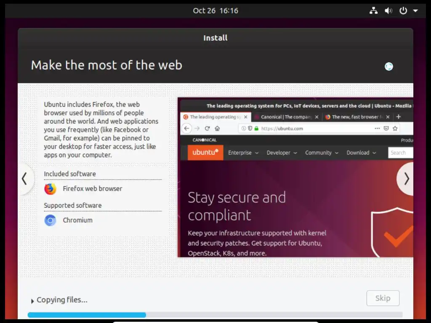
Task: Select the Chromium label text
Action: pyautogui.click(x=77, y=220)
